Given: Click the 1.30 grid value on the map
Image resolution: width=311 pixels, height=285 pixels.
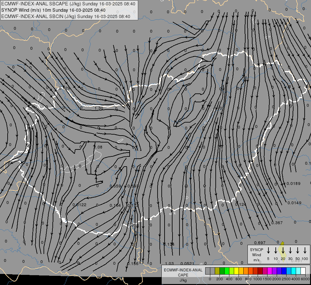Looking at the screenshot, I should pos(99,108).
